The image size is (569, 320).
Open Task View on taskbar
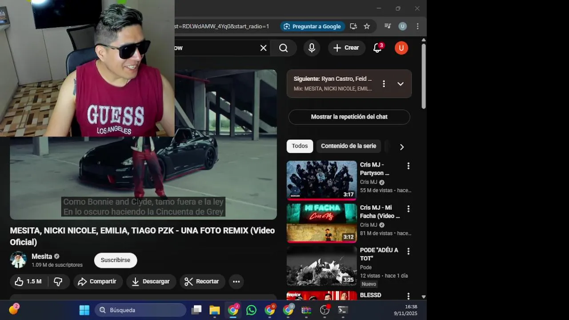[x=196, y=310]
